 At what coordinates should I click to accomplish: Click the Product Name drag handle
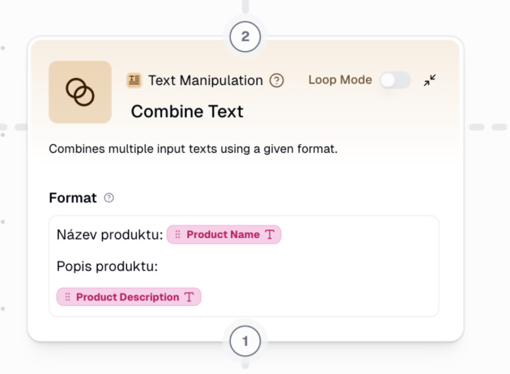[x=178, y=235]
